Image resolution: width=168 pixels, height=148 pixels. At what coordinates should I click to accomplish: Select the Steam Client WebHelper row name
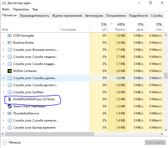coord(29,106)
